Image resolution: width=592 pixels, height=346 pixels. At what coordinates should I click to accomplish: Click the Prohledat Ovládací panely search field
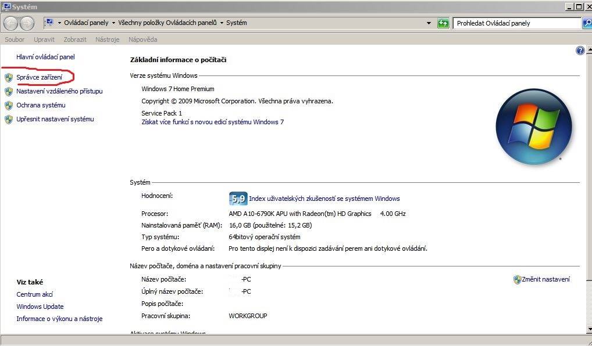coord(516,23)
